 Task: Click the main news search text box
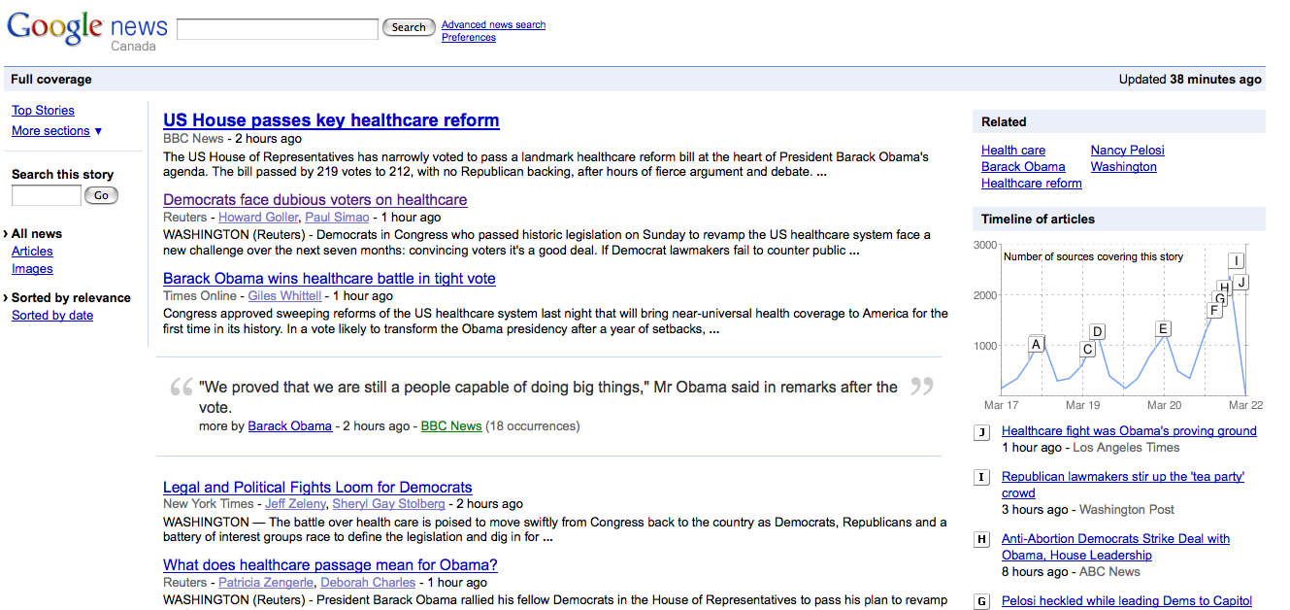coord(278,29)
